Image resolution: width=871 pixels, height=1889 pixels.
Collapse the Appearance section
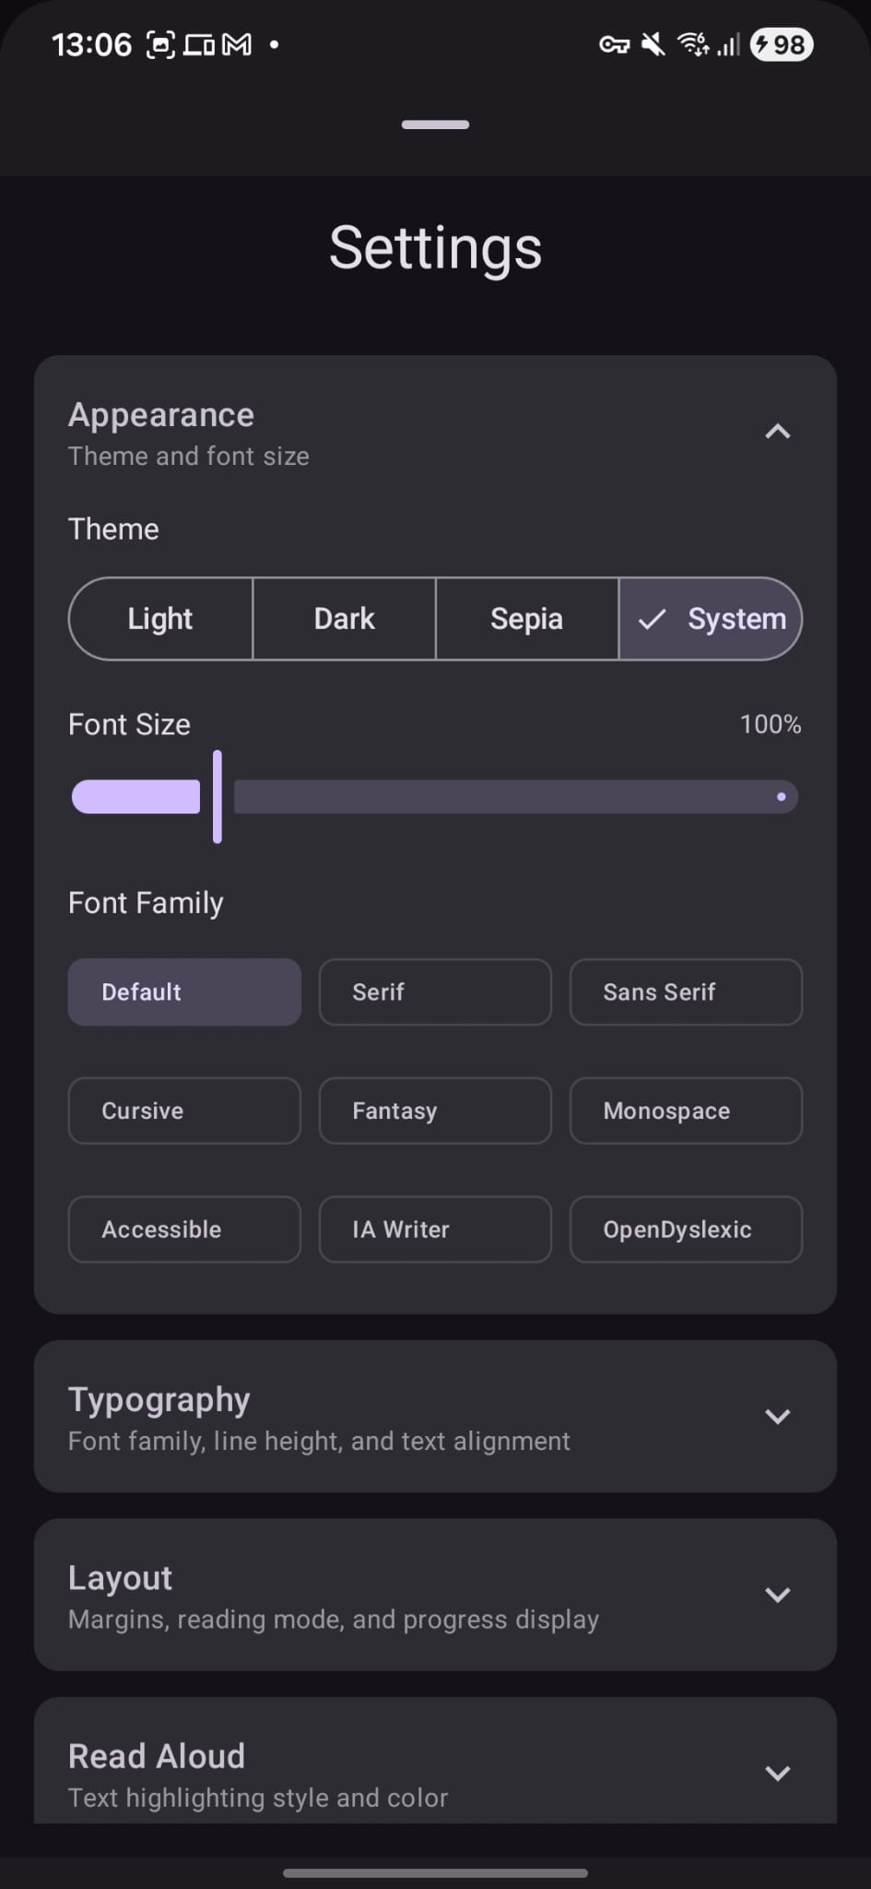tap(777, 432)
